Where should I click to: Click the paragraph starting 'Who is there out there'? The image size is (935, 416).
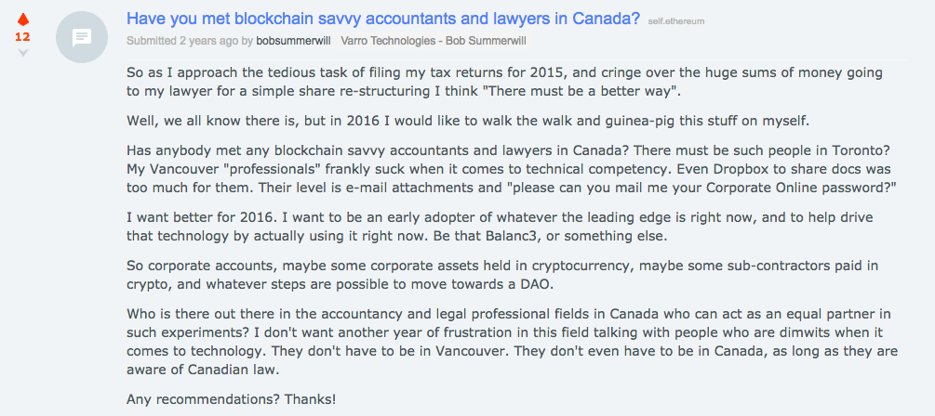click(465, 340)
